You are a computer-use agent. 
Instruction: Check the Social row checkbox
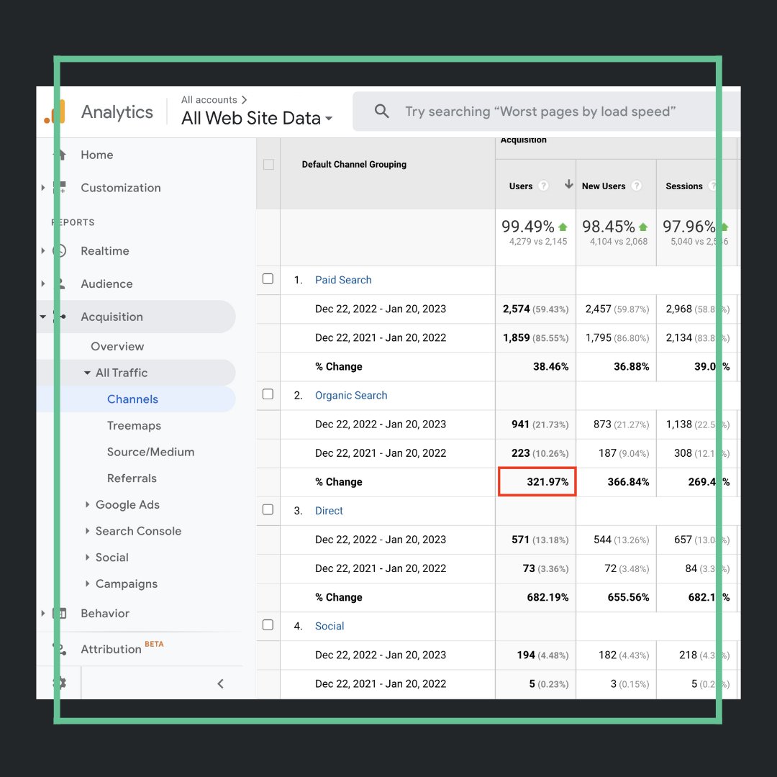(x=268, y=625)
